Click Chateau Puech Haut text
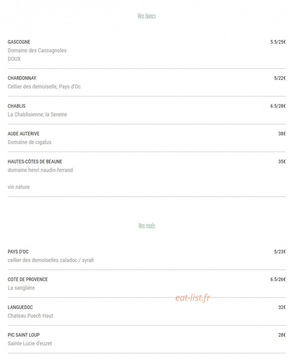289x354 pixels. click(x=30, y=316)
